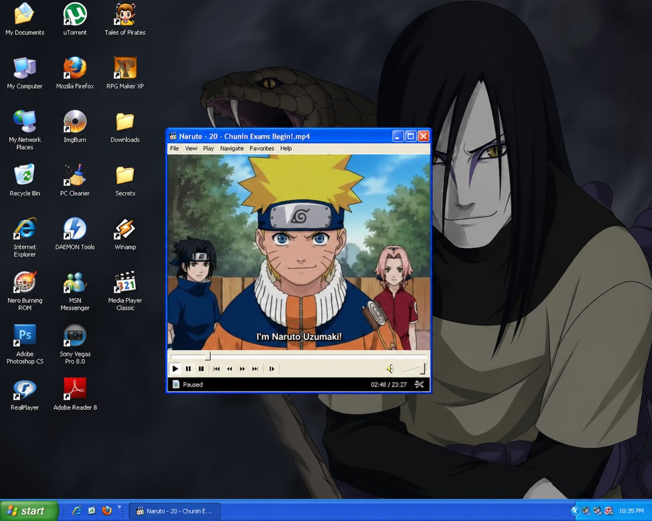This screenshot has height=521, width=652.
Task: Select the Nero Burning ROM shortcut
Action: 24,291
